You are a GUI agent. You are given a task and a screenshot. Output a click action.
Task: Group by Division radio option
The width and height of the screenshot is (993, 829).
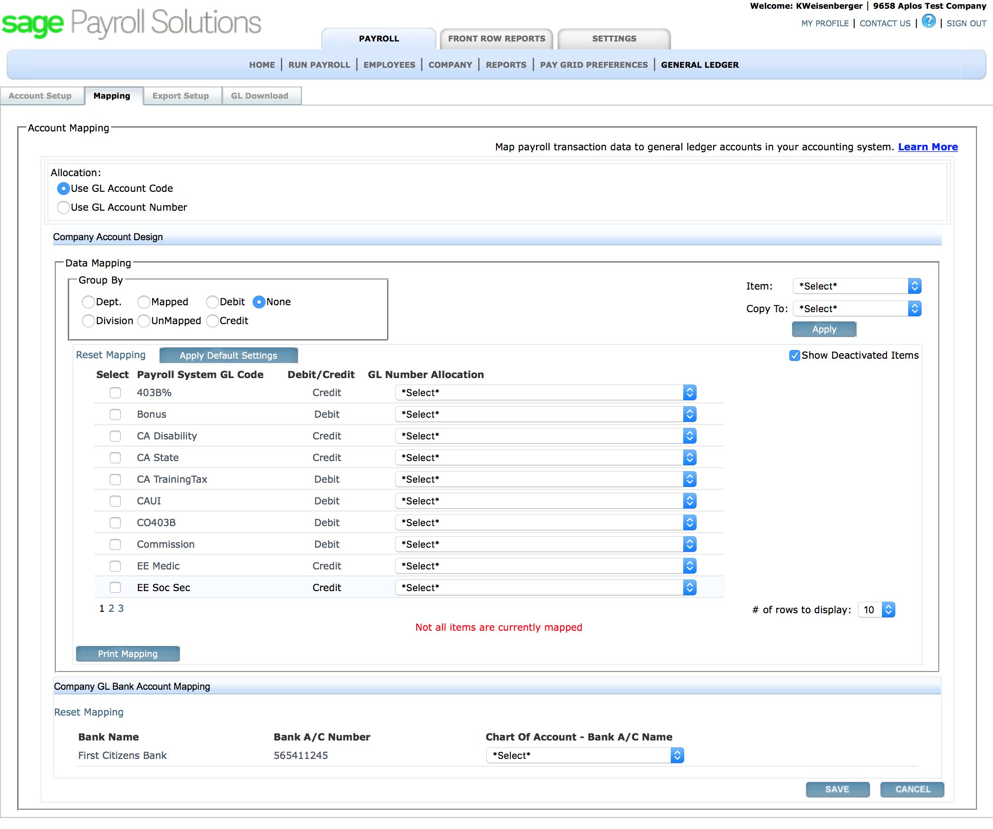[89, 320]
